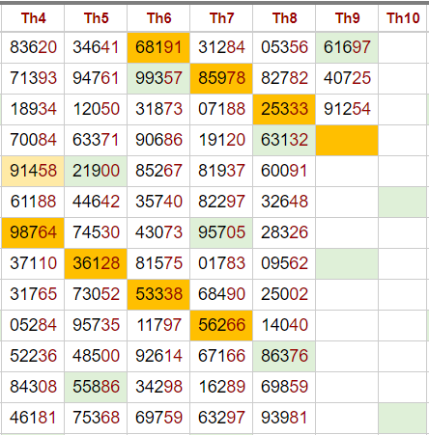429x435 pixels.
Task: Select the cell with 53338
Action: (x=158, y=294)
